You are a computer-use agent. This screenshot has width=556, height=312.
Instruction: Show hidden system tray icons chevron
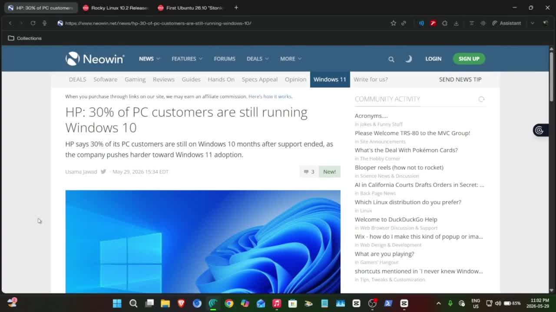[438, 303]
